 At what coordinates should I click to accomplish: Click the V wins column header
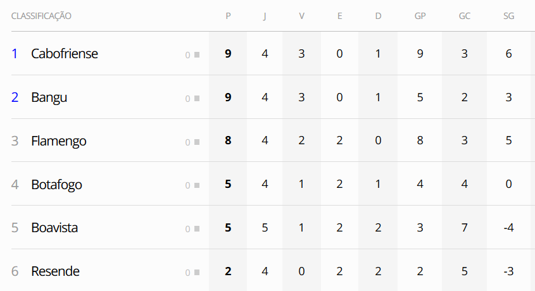(301, 16)
